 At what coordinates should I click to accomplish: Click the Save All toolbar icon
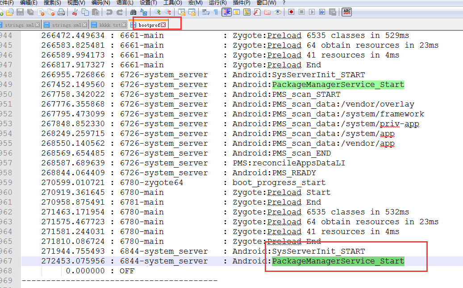tap(30, 12)
